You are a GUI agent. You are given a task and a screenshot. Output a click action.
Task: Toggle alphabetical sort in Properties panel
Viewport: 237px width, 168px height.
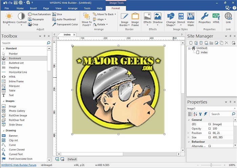(195, 114)
